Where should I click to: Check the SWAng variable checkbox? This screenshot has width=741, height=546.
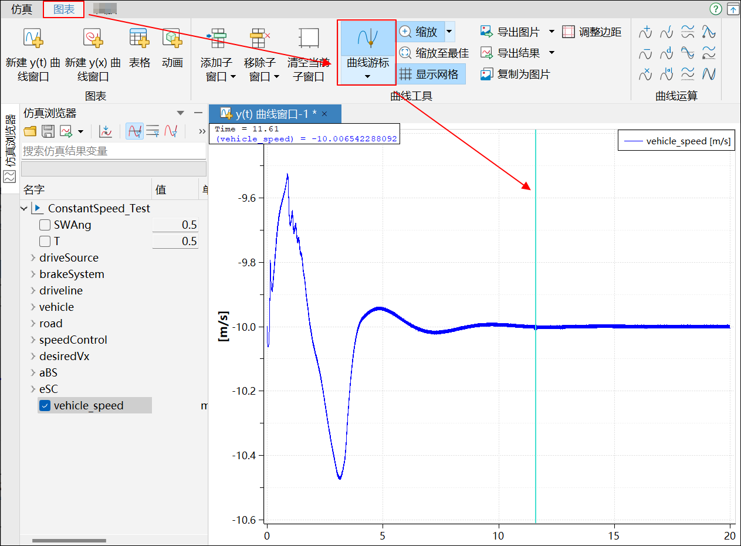[45, 225]
